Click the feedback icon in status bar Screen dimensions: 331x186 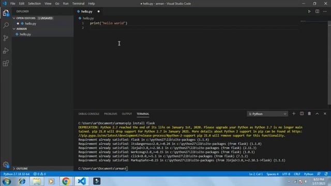319,174
